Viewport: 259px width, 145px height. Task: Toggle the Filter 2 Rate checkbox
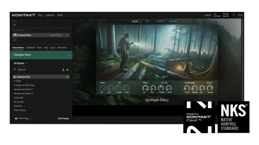[x=167, y=92]
